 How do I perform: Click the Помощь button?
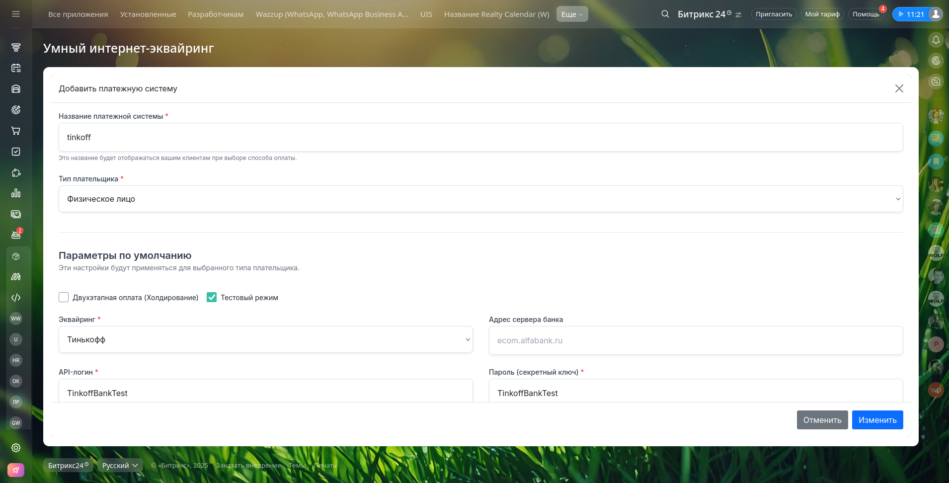[866, 14]
